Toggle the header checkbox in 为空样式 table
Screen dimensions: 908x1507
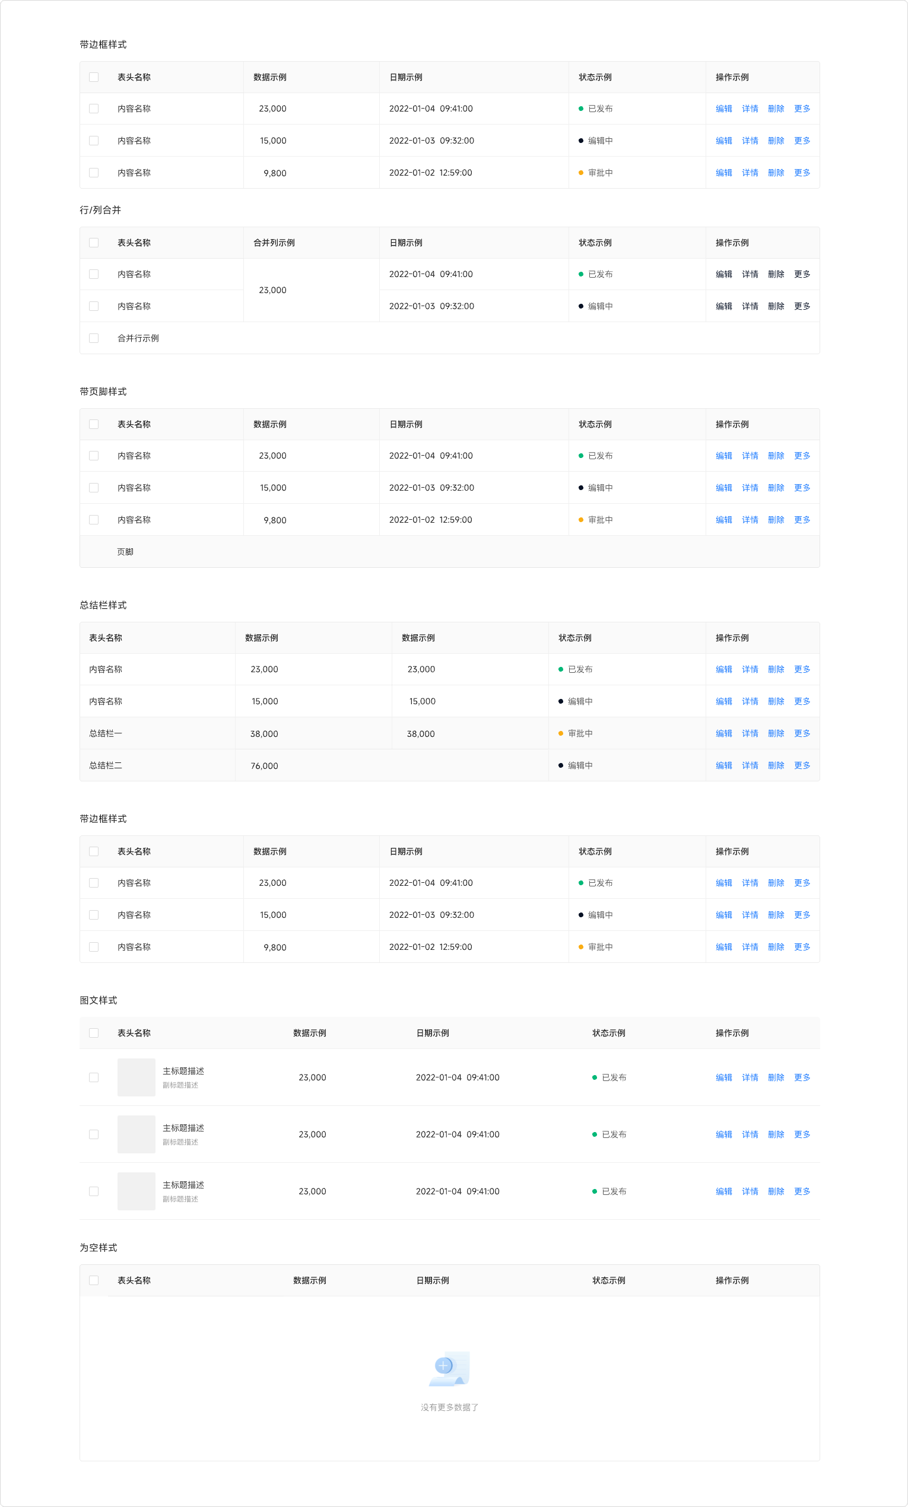click(94, 1280)
